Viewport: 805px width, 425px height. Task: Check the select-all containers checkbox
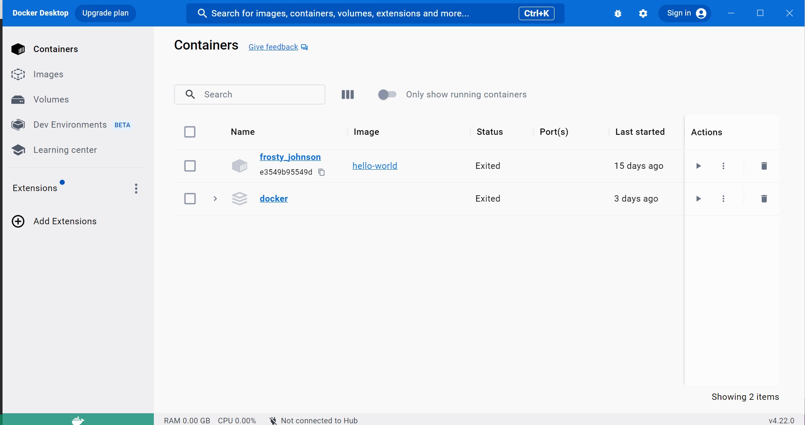(190, 132)
